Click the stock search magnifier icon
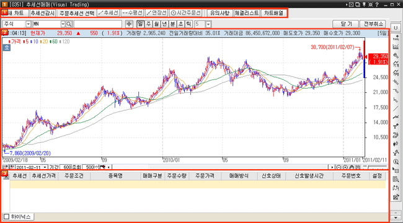This screenshot has width=403, height=223. pos(69,24)
